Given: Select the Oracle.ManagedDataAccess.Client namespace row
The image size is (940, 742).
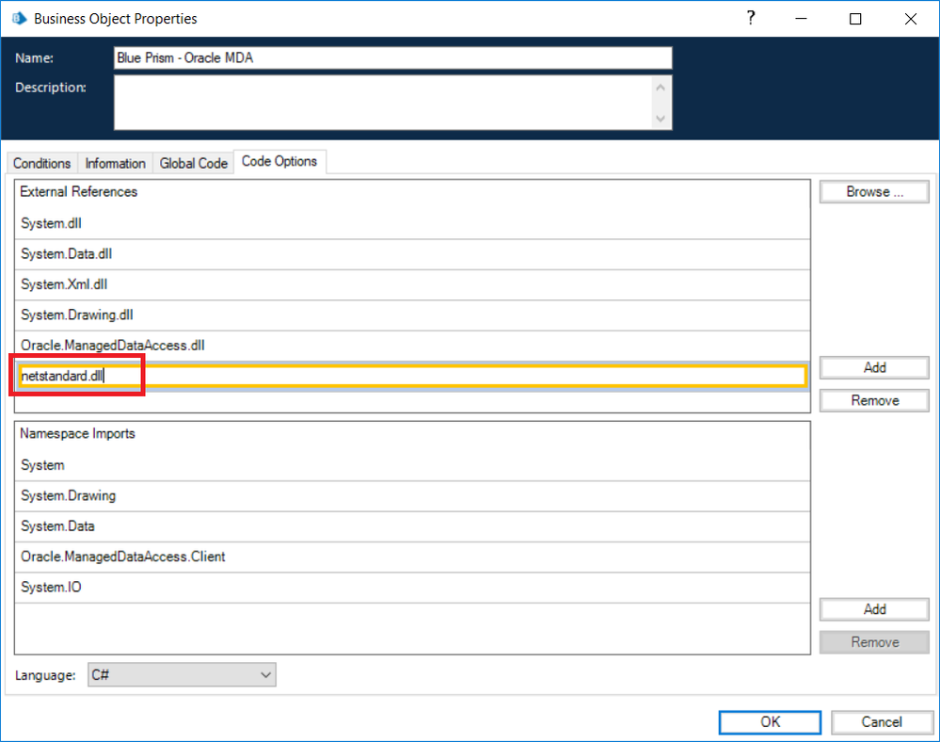Looking at the screenshot, I should click(412, 557).
